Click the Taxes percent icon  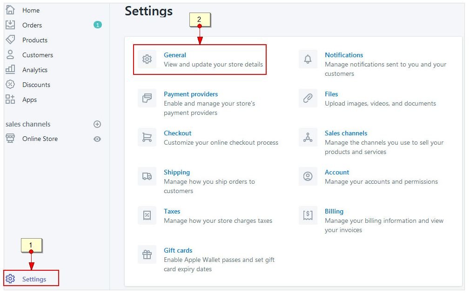(147, 215)
